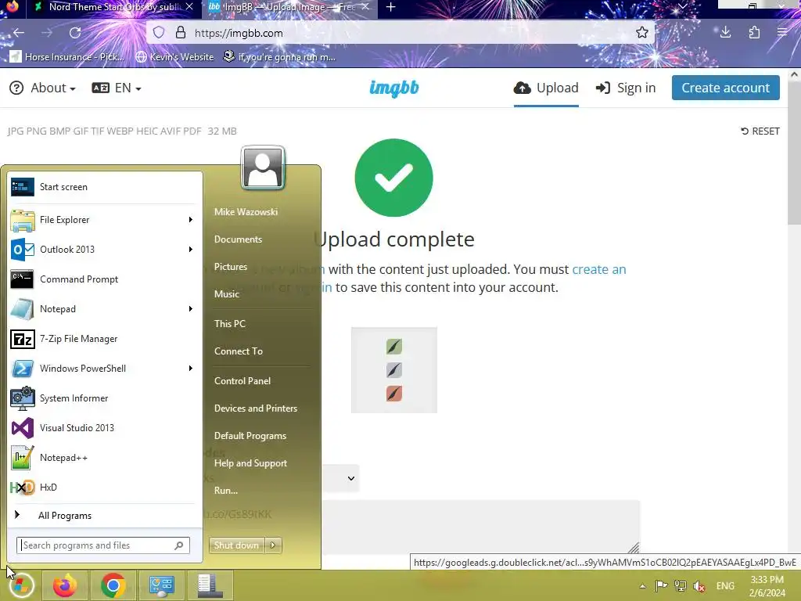This screenshot has width=801, height=601.
Task: Click the Create account button
Action: tap(725, 88)
